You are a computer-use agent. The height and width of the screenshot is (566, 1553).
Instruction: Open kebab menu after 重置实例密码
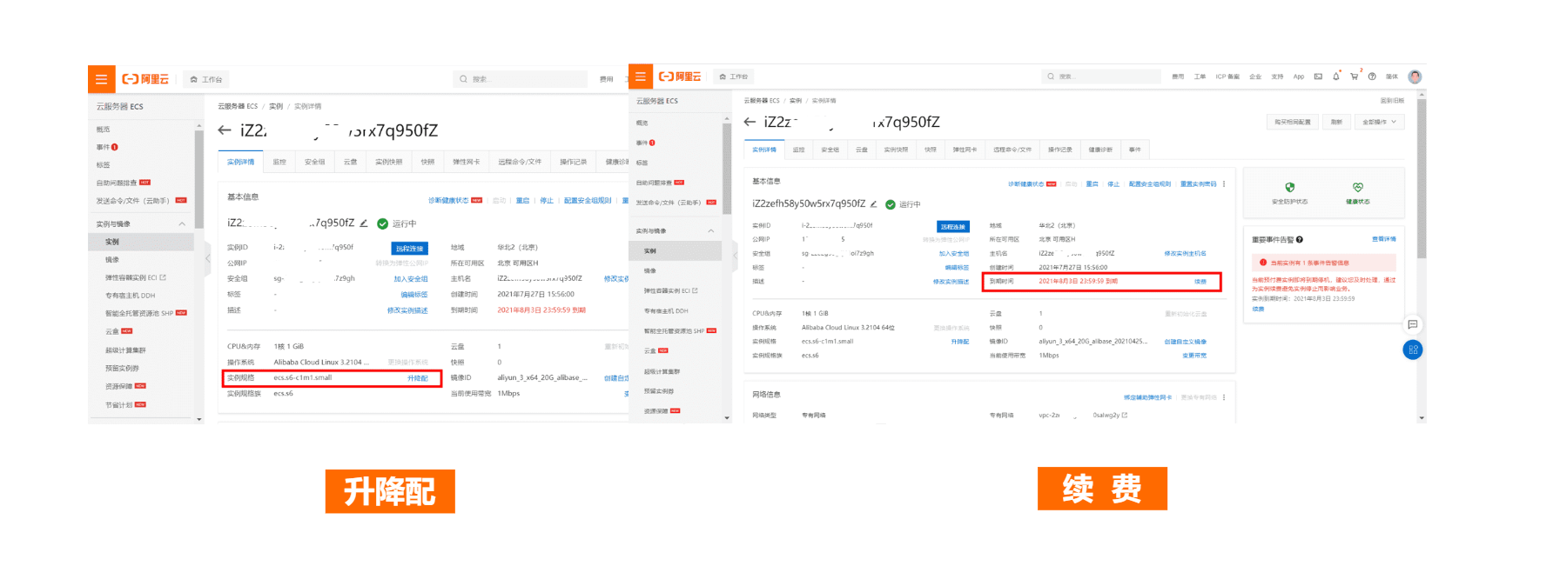click(1224, 184)
